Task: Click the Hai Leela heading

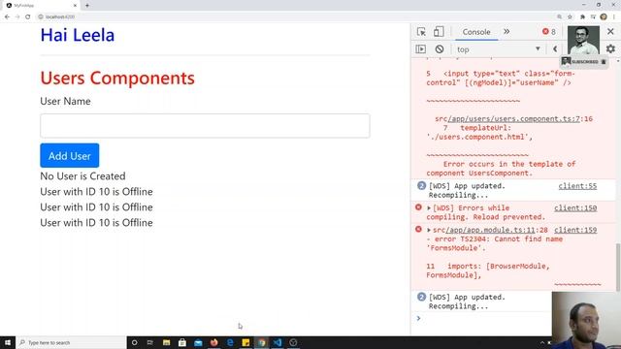Action: click(x=78, y=35)
